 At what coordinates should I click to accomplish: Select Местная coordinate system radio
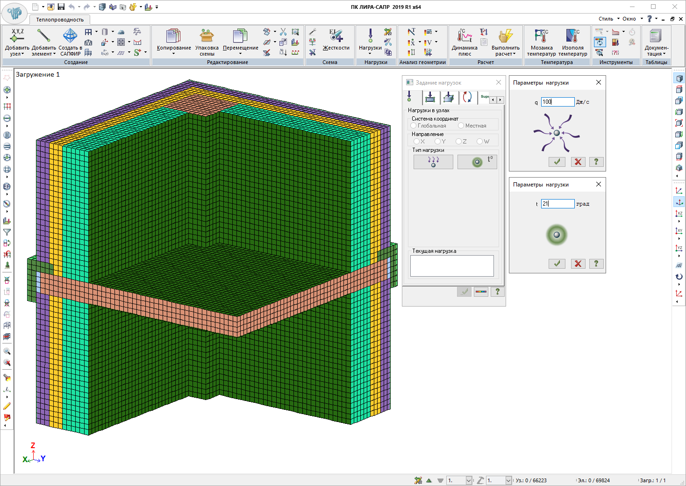click(x=461, y=126)
